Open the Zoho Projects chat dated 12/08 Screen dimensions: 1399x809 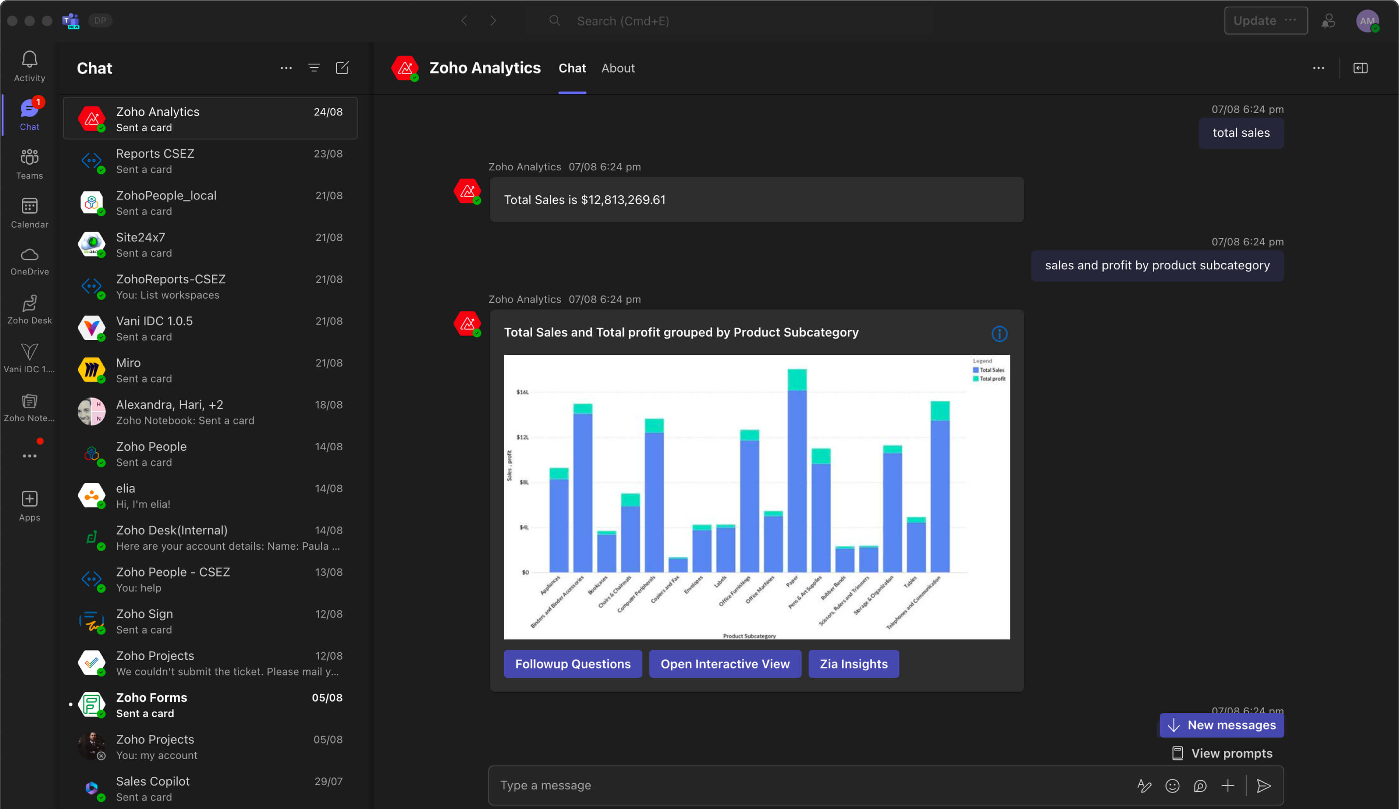tap(210, 663)
